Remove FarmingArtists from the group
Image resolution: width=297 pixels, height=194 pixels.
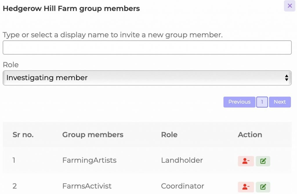click(246, 161)
